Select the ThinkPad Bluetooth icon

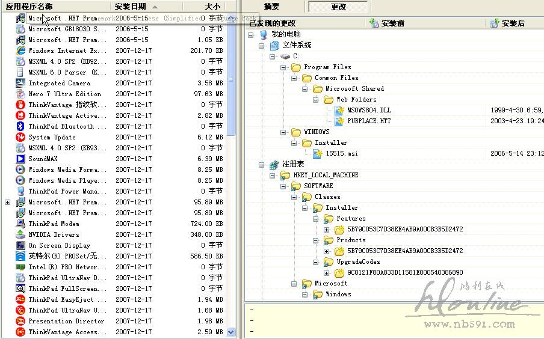[x=20, y=126]
